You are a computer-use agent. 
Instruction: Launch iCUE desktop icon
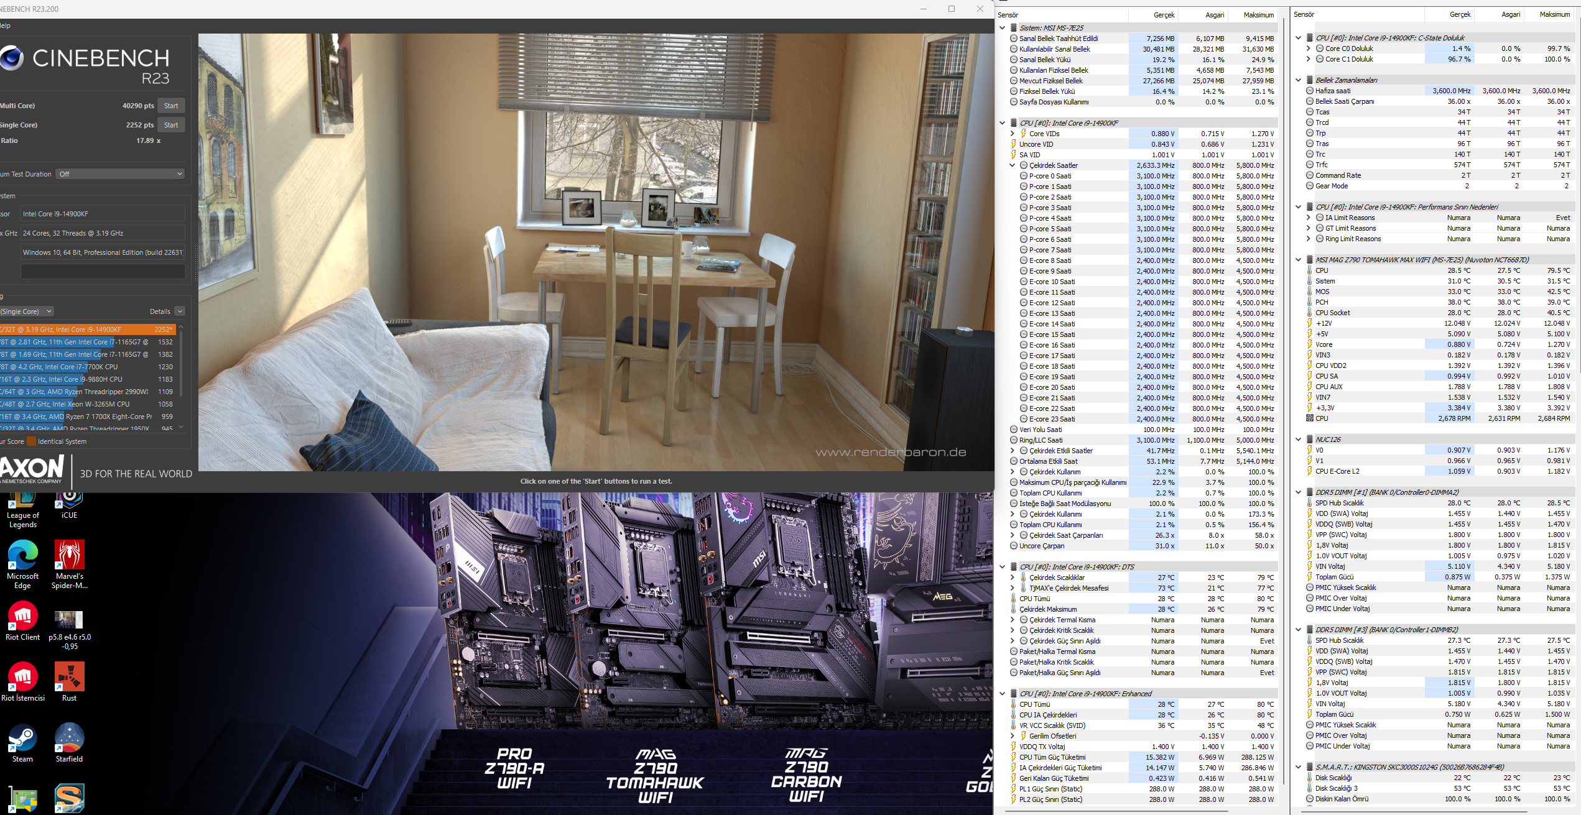[69, 507]
